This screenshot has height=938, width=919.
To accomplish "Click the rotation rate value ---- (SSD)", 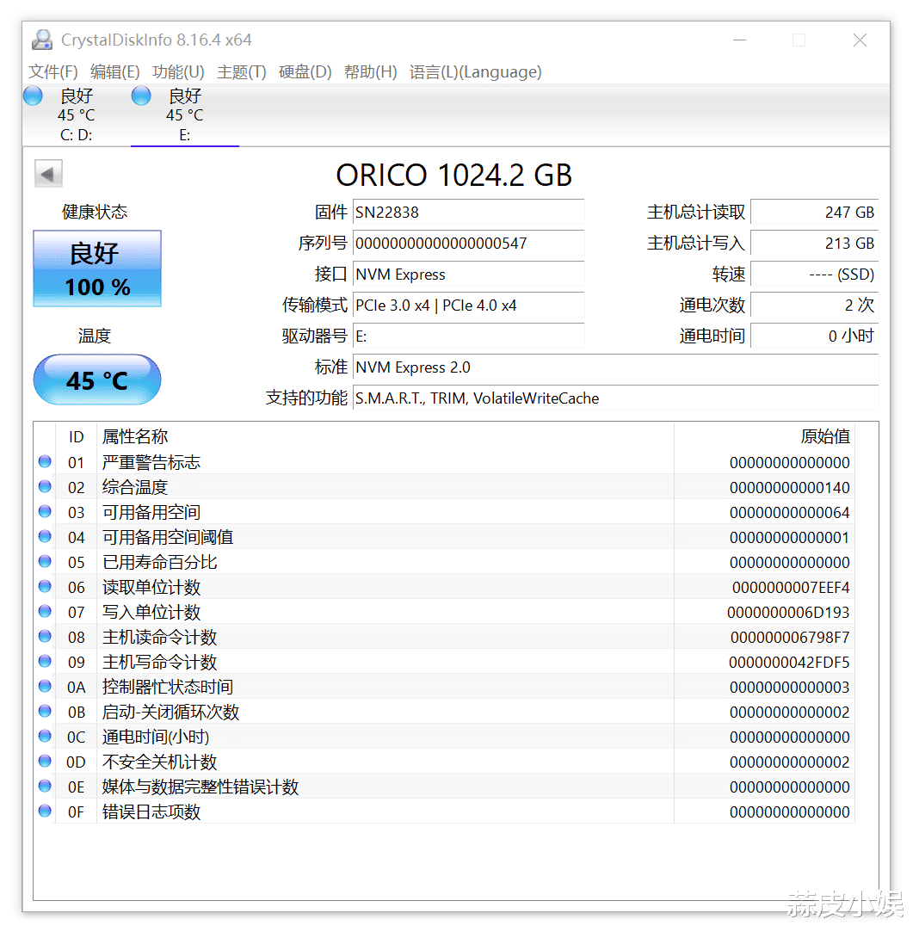I will 815,275.
